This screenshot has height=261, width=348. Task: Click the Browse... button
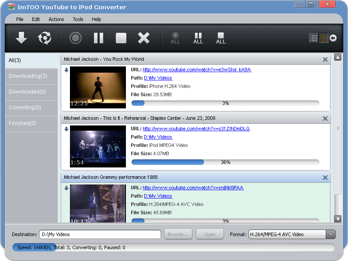click(x=178, y=234)
